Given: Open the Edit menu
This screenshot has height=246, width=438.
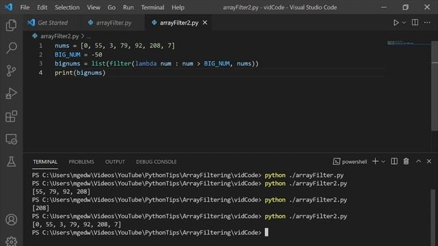Looking at the screenshot, I should point(42,8).
